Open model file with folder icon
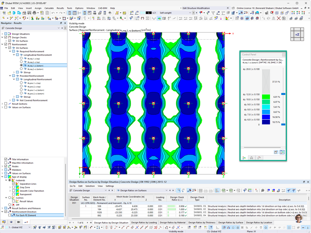Screen dimensions: 311x233 coord(9,13)
